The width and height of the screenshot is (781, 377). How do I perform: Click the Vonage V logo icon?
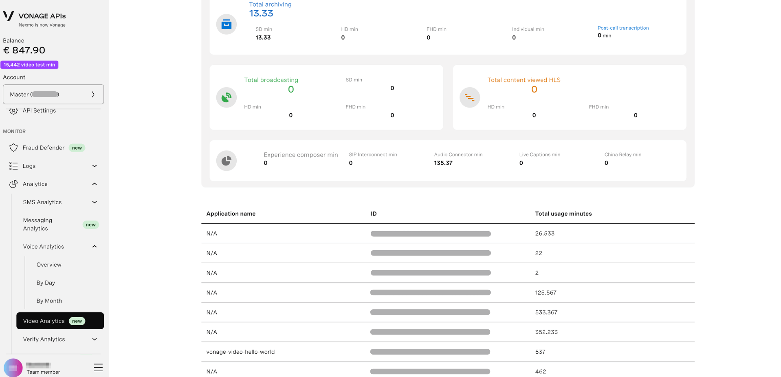click(9, 16)
